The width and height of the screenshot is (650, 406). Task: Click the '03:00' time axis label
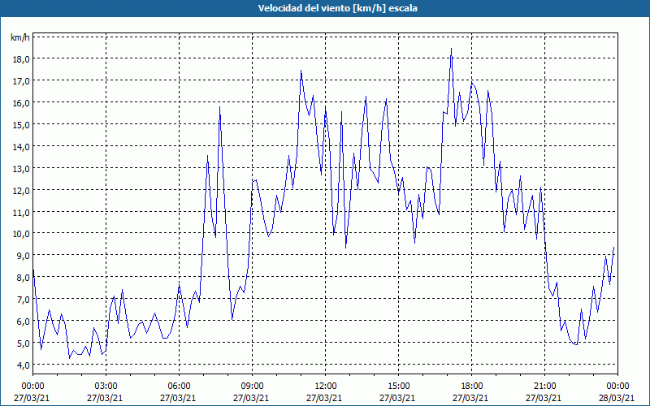coord(106,387)
